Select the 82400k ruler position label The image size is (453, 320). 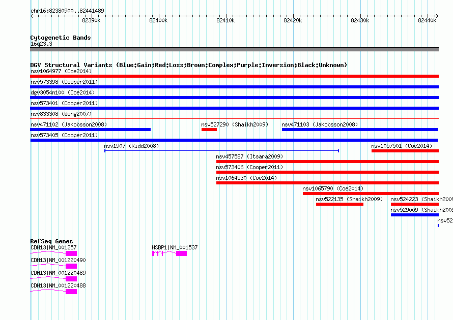point(158,20)
